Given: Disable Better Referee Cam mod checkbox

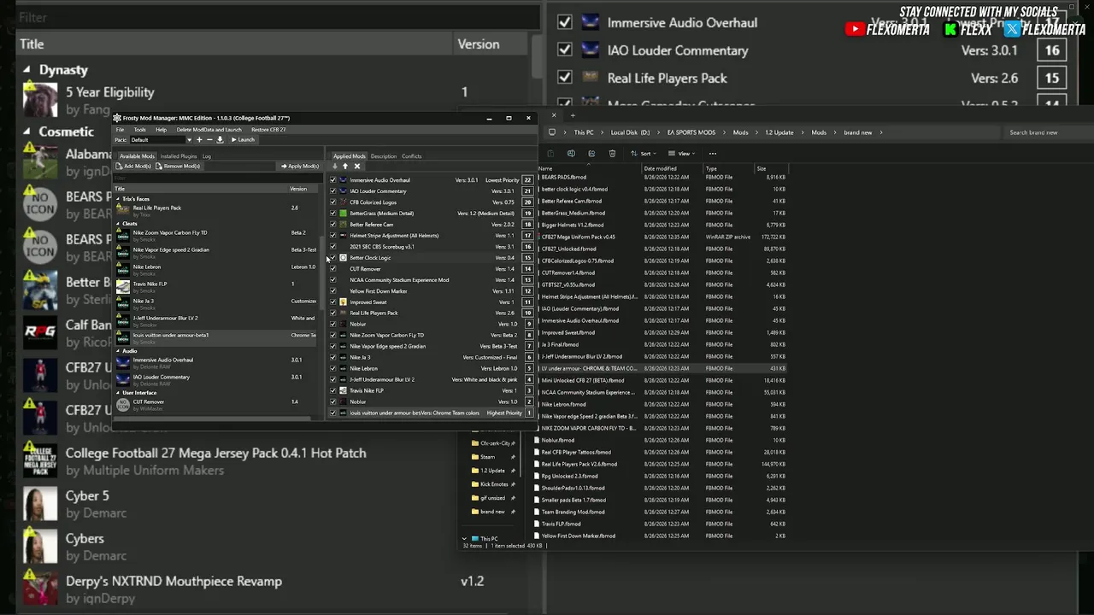Looking at the screenshot, I should pos(333,225).
